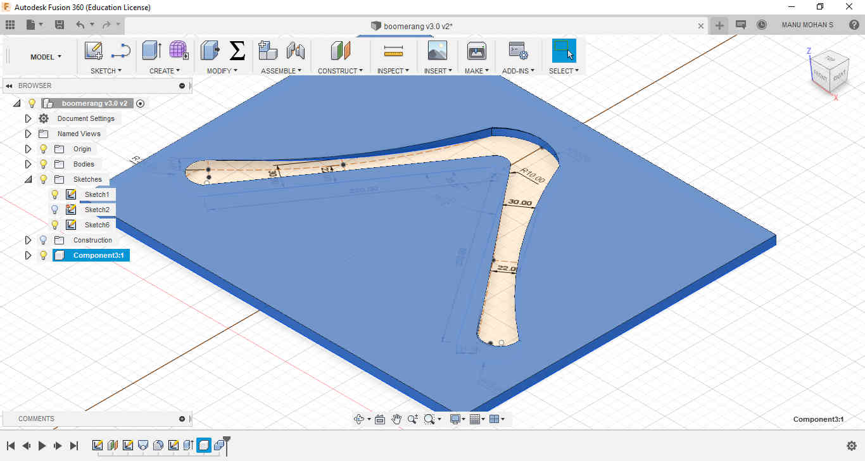Click the New Component icon
The image size is (865, 461).
pos(268,51)
